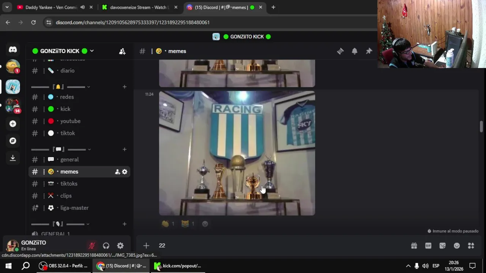This screenshot has width=486, height=273.
Task: Open system volume speaker icon
Action: (426, 266)
